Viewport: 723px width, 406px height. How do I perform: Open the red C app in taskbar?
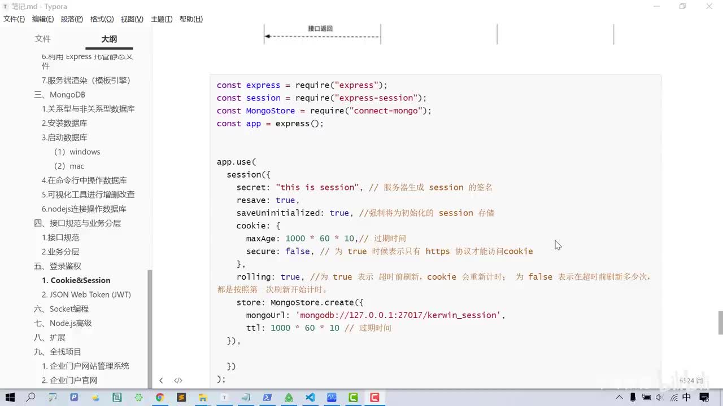tap(374, 398)
